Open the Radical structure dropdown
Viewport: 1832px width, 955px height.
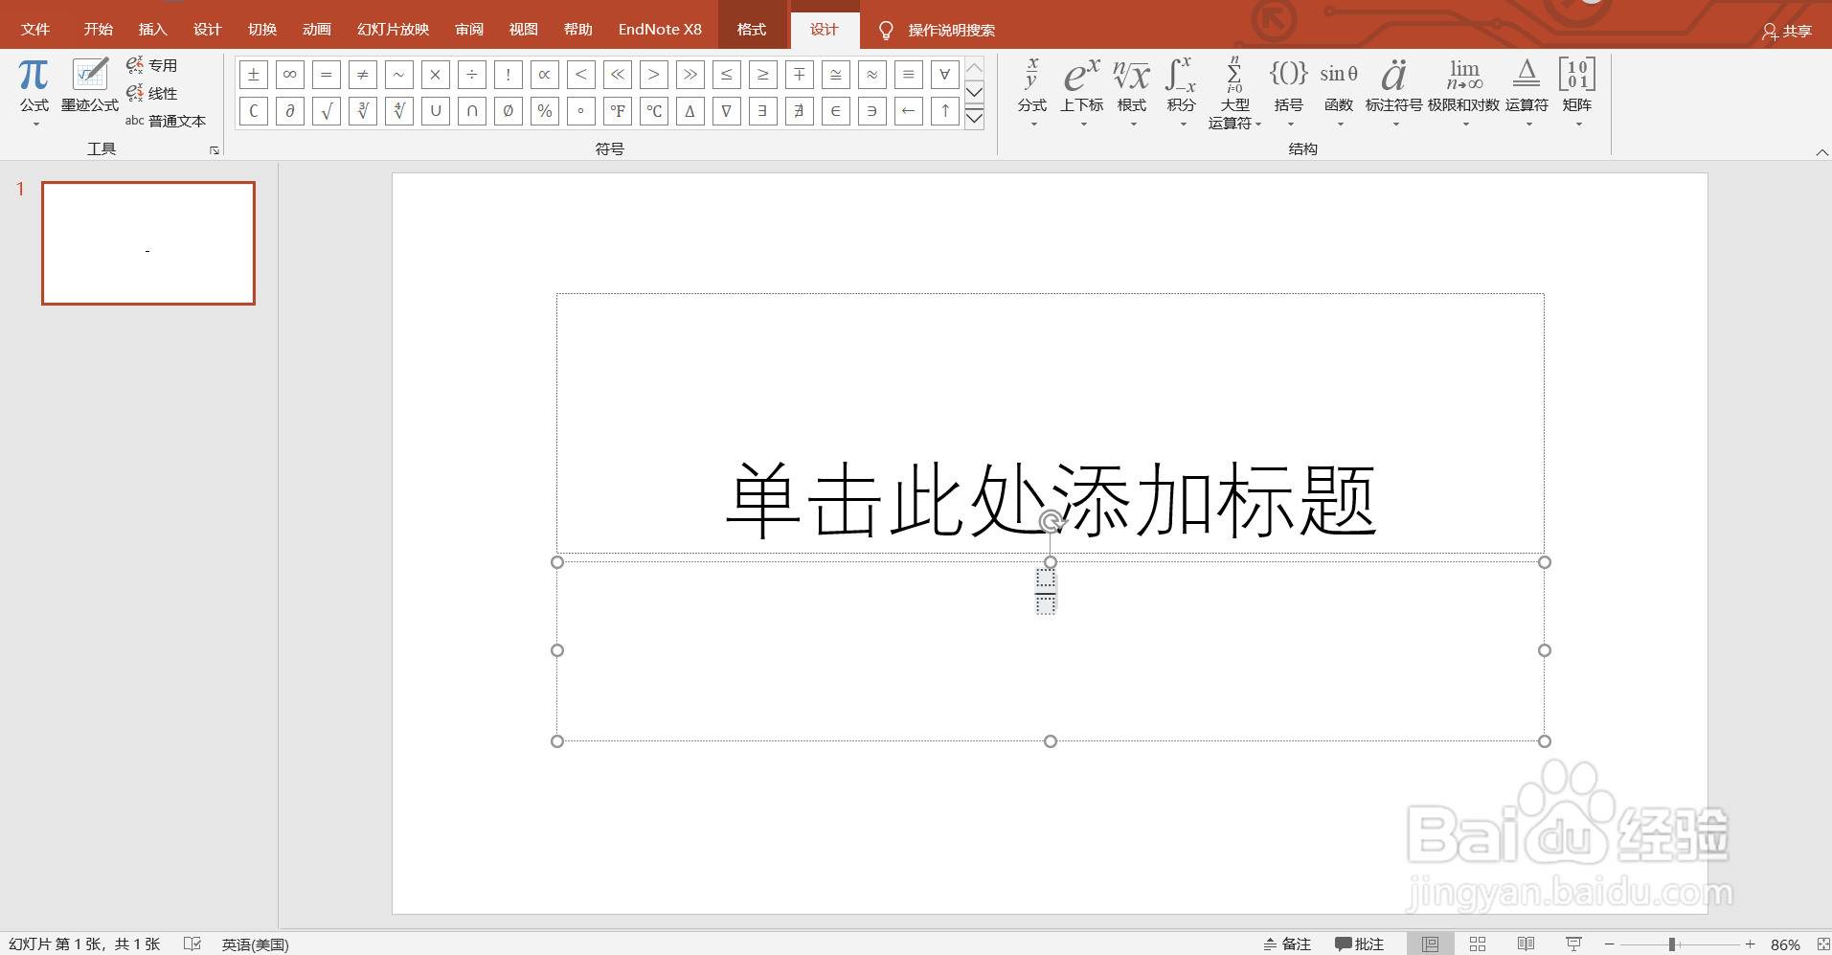tap(1132, 93)
